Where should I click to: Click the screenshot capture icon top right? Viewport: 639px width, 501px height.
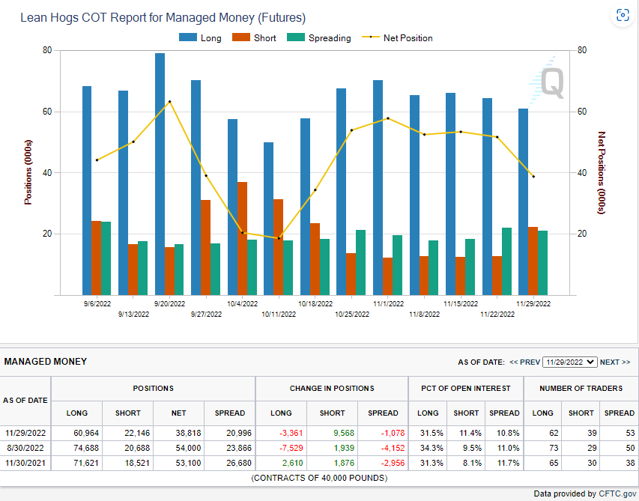[623, 16]
